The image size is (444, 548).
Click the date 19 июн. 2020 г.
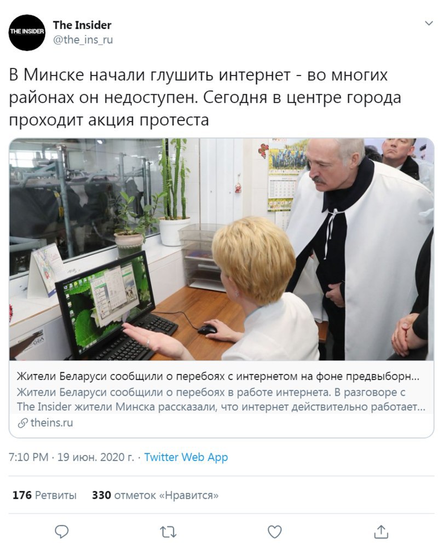[x=96, y=457]
